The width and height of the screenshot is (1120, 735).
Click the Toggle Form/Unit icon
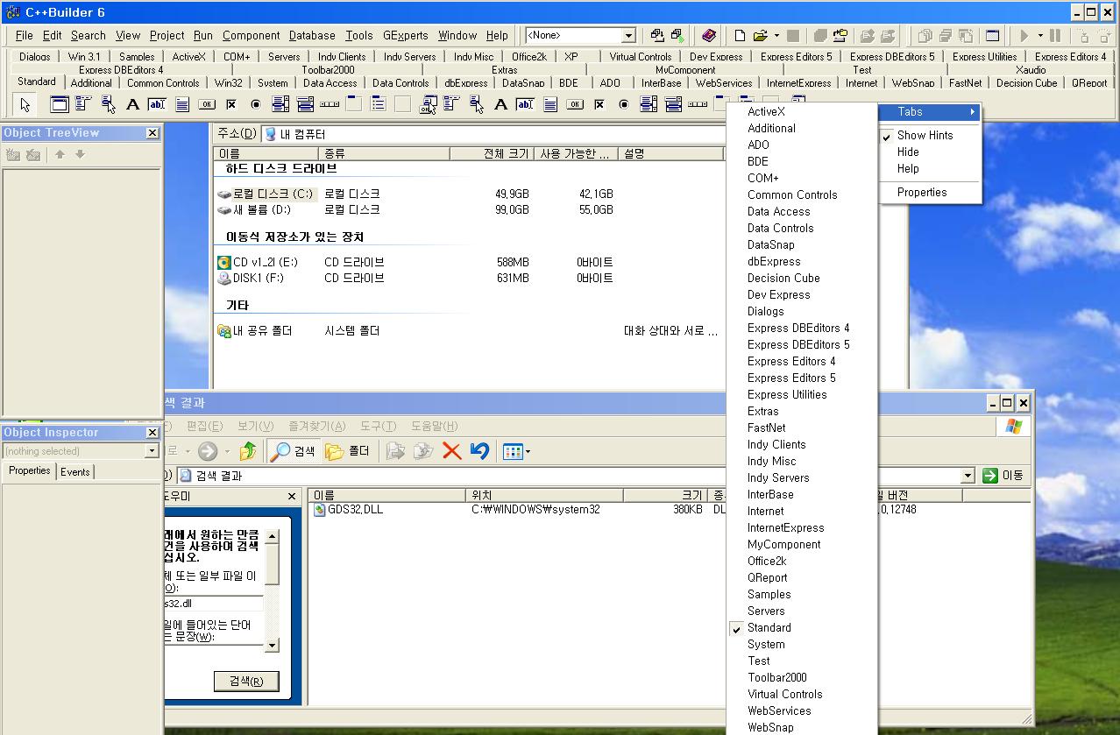click(965, 36)
